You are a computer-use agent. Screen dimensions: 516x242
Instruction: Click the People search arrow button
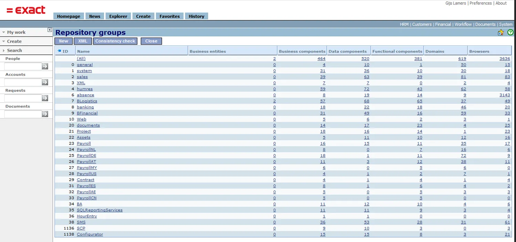(45, 66)
